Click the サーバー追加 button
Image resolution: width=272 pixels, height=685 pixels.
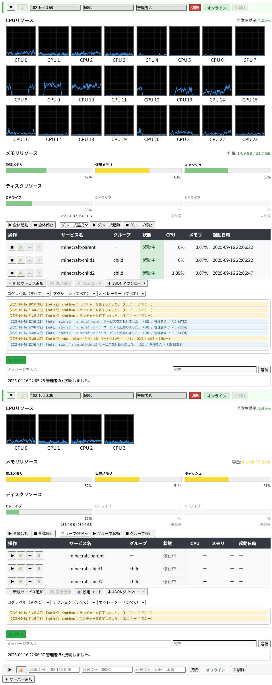tap(19, 679)
